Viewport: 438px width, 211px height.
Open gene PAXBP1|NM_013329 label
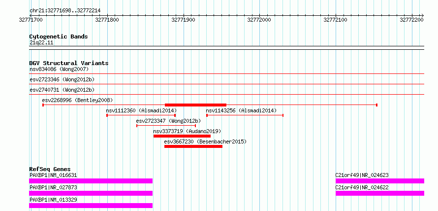point(53,200)
